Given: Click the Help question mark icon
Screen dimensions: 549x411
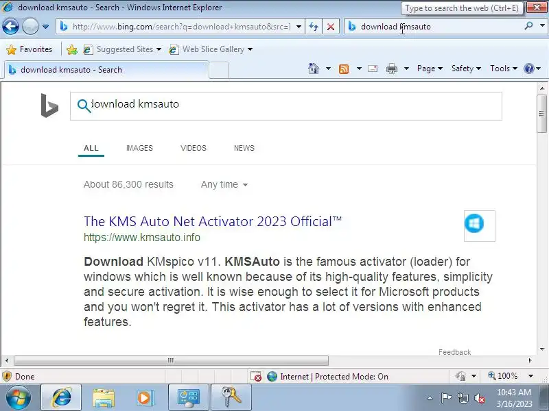Looking at the screenshot, I should click(528, 68).
